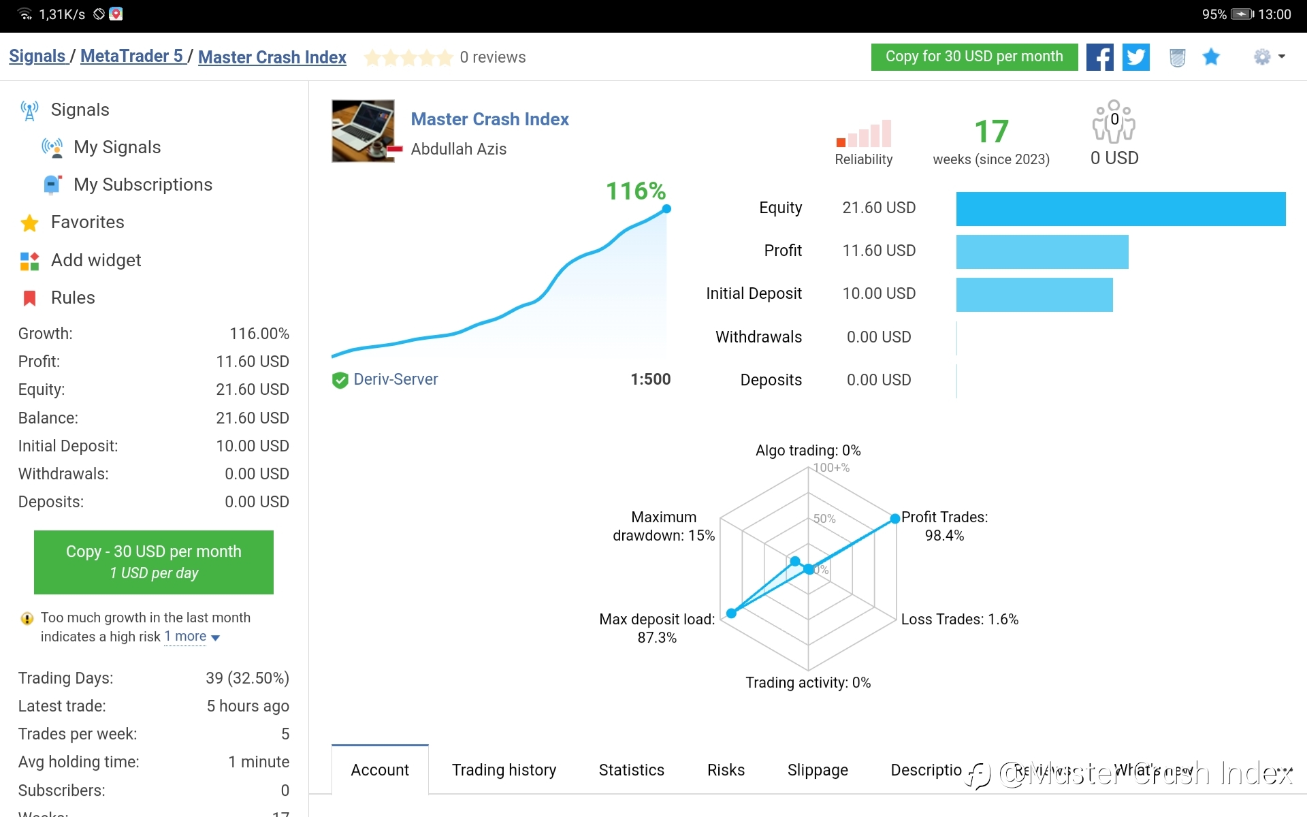Click the Max deposit load radar point
The image size is (1307, 817).
731,613
